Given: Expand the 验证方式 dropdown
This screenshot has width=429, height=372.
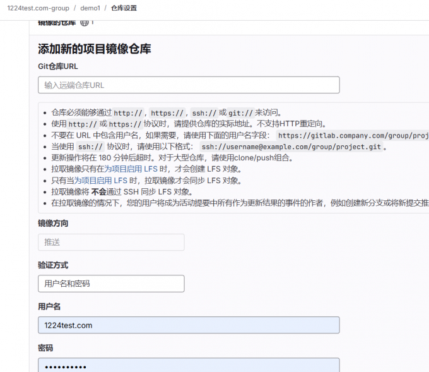Looking at the screenshot, I should click(111, 284).
